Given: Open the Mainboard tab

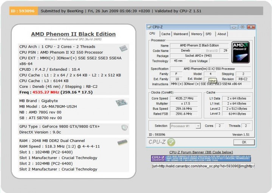Looking at the screenshot, I should [x=181, y=34].
